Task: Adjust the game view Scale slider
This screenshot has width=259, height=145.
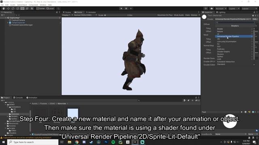Action: pyautogui.click(x=116, y=15)
